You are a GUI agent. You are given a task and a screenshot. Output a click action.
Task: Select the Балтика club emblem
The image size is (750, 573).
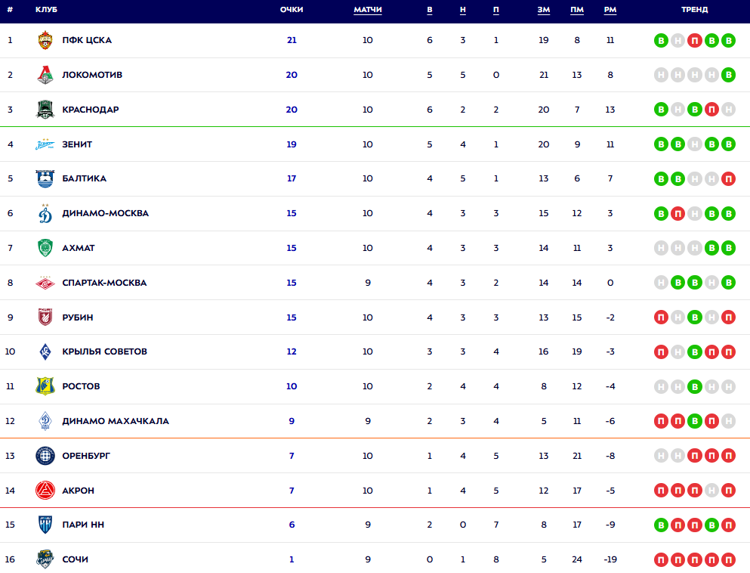pos(45,179)
